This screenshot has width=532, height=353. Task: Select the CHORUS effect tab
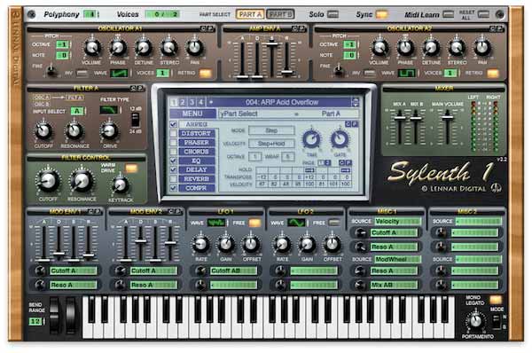pos(197,152)
